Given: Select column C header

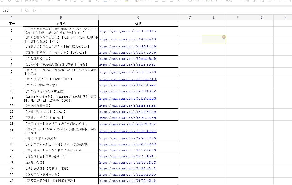Looking at the screenshot, I should [138, 18].
